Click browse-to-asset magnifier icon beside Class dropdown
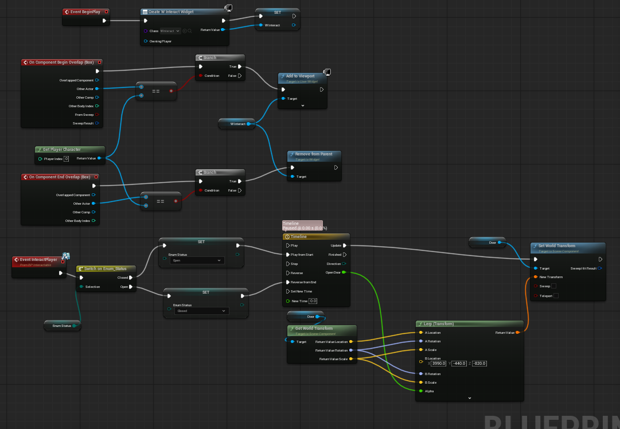The height and width of the screenshot is (429, 620). tap(190, 31)
